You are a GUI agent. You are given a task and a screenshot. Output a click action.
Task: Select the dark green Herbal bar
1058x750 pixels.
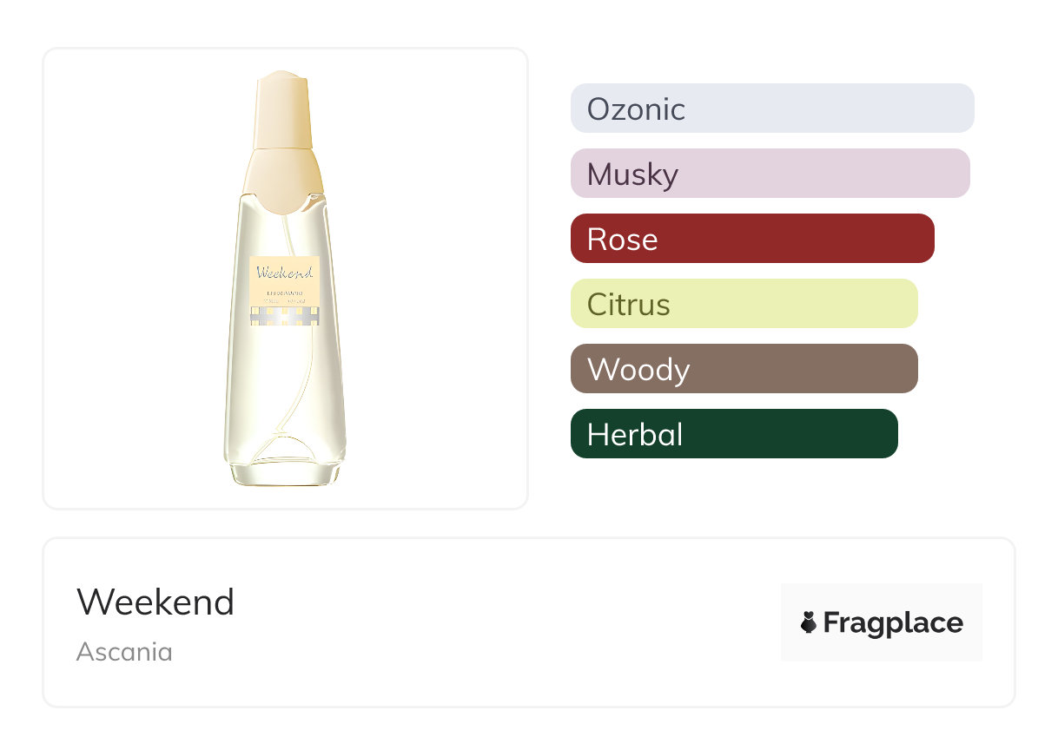coord(733,434)
